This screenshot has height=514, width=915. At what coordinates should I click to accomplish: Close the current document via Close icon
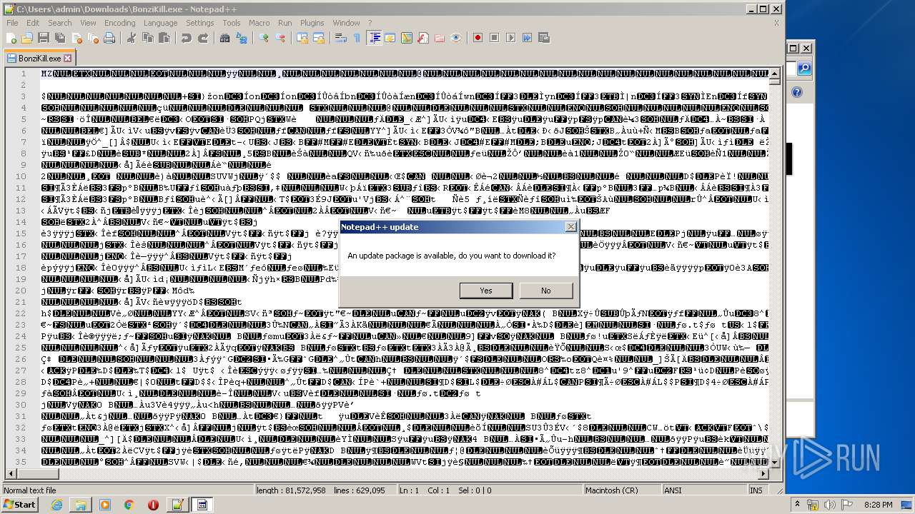point(76,38)
